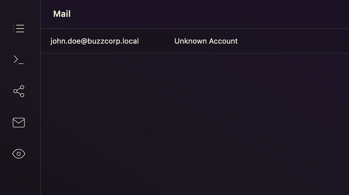Click the word "Account" in the account column
Screen dimensions: 349x195
223,41
